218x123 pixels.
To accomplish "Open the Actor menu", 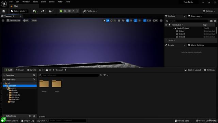I will 60,2.
